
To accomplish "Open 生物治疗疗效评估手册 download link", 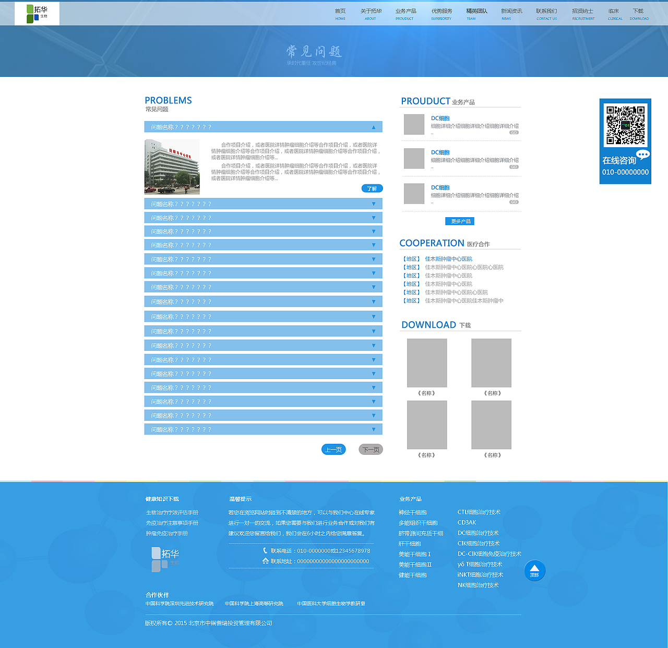I will point(172,513).
